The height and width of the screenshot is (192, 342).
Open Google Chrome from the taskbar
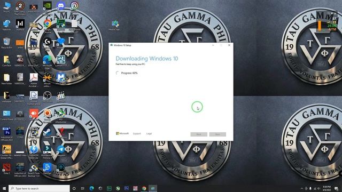[144, 188]
